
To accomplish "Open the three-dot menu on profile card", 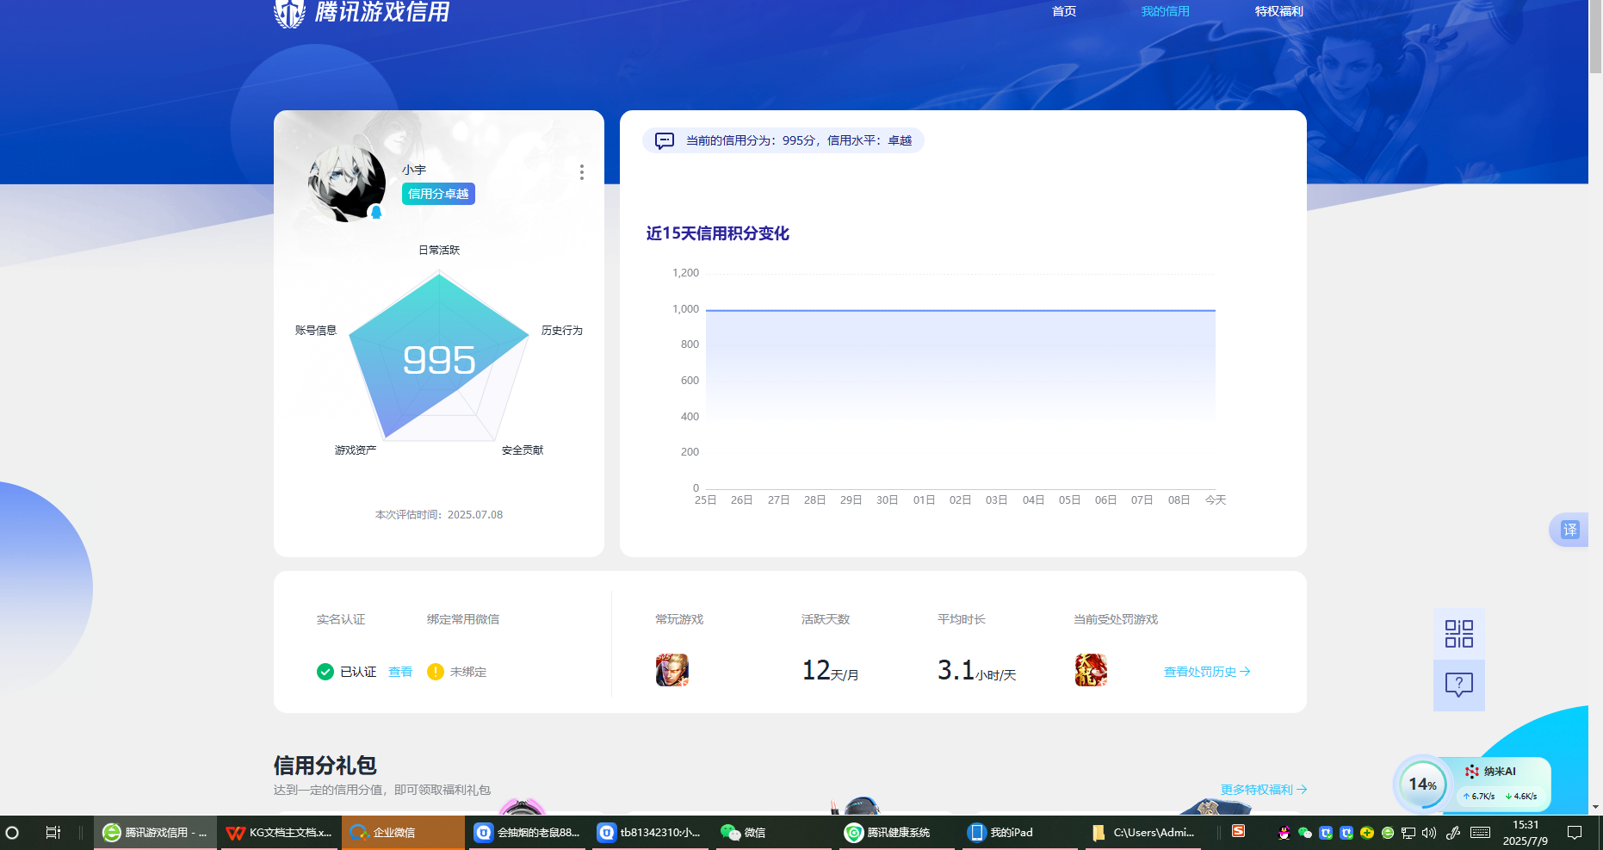I will point(582,172).
